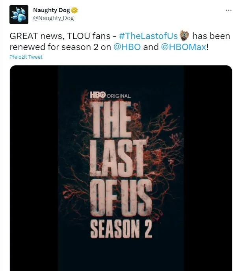Open the #TheLastofUs hashtag
The image size is (238, 271).
148,36
